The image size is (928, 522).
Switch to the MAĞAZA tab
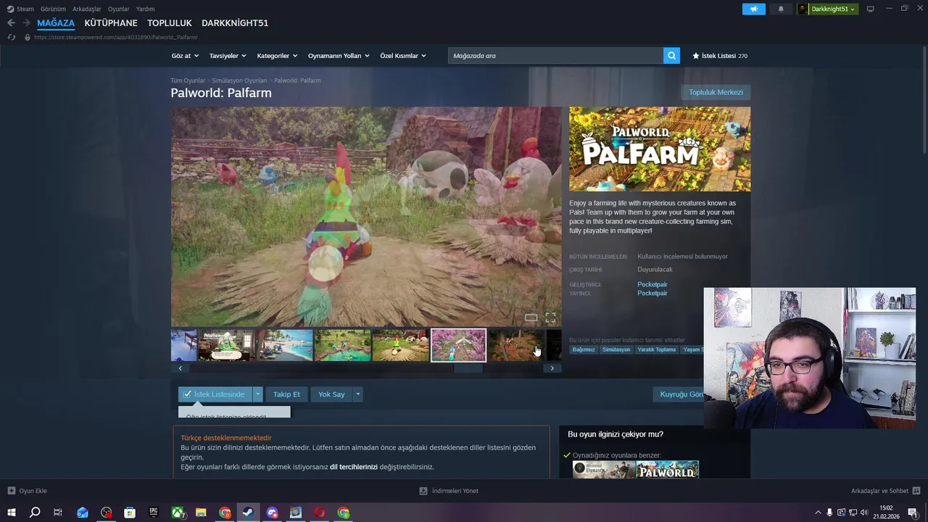[56, 23]
